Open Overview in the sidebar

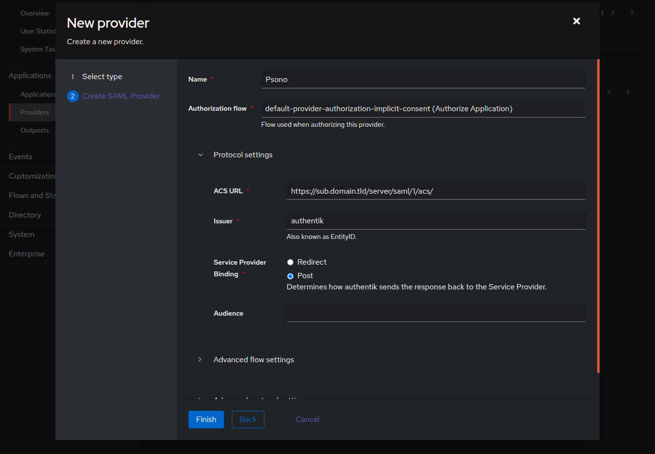coord(34,13)
